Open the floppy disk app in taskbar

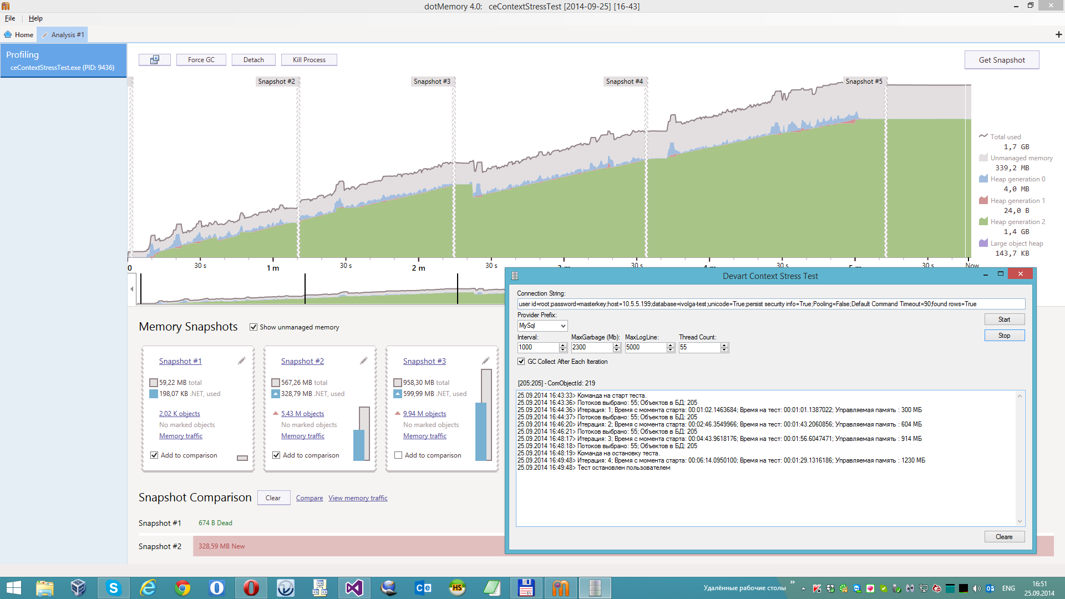526,588
